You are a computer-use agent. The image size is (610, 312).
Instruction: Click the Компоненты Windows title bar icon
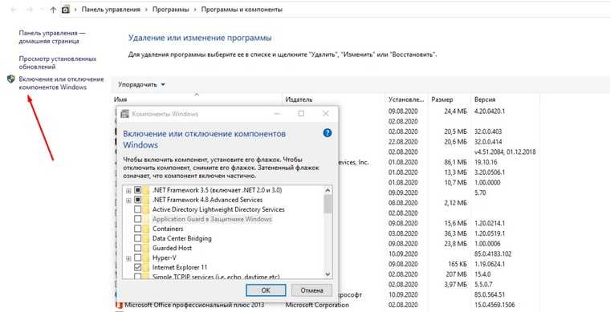click(124, 114)
